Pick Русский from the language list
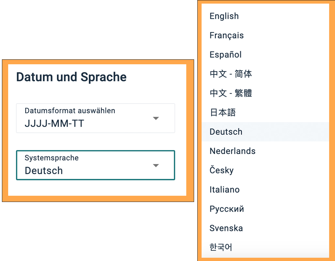Image resolution: width=335 pixels, height=261 pixels. (x=227, y=209)
